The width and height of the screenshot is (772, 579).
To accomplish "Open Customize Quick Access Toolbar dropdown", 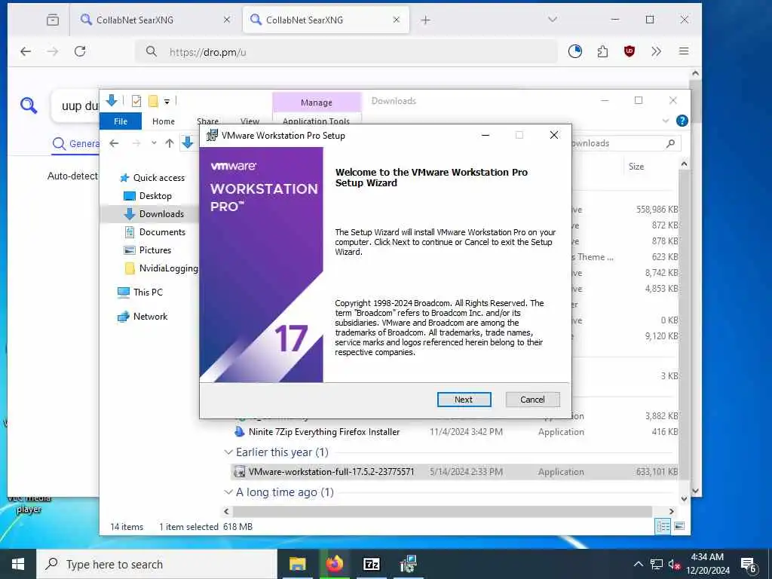I will click(x=167, y=102).
